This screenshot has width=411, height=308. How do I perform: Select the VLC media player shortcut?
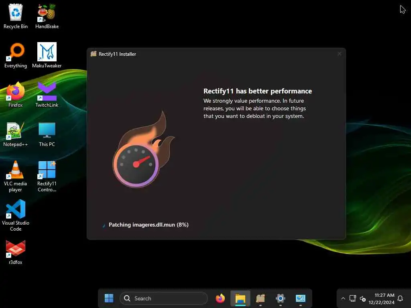coord(16,176)
